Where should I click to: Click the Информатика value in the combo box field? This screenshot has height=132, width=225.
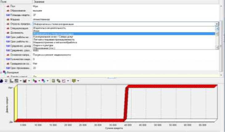coord(53,24)
